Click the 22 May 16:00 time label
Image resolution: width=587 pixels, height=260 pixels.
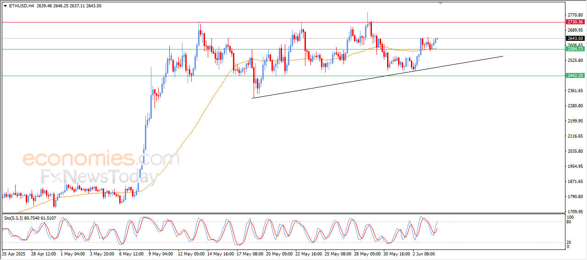coord(309,253)
